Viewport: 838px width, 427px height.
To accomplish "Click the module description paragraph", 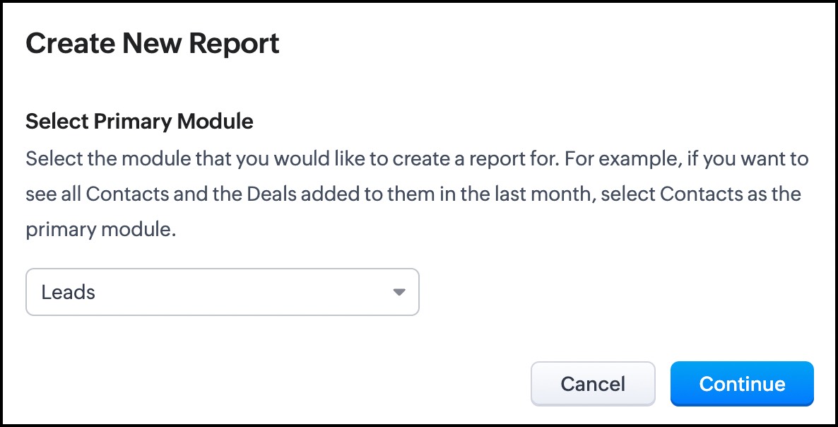I will (417, 194).
